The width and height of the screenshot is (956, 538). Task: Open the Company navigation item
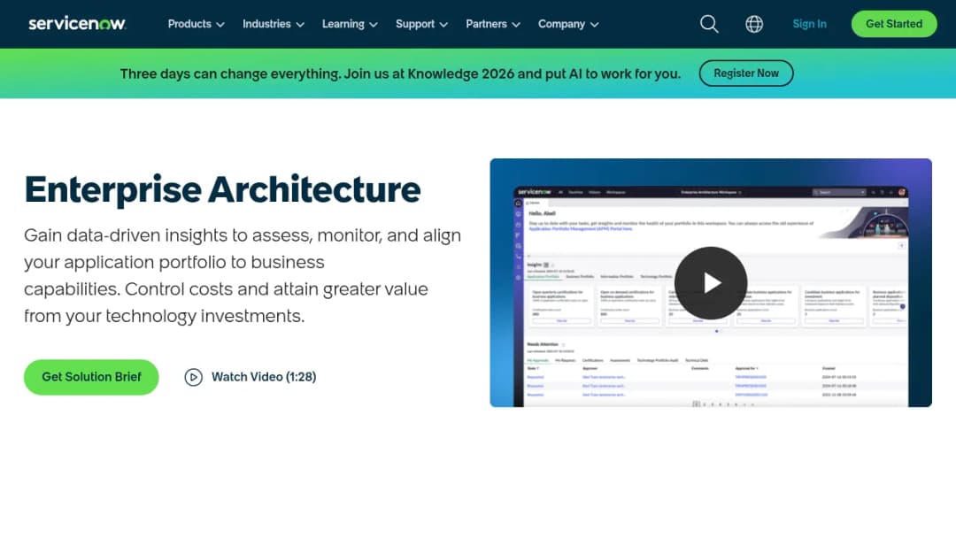(x=561, y=24)
